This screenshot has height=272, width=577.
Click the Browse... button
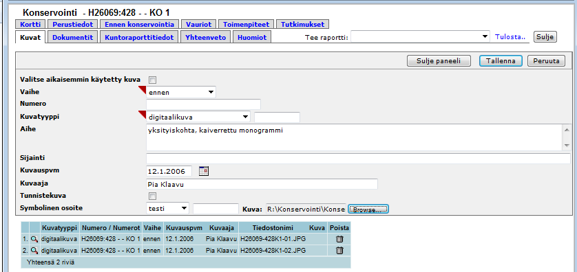(368, 209)
